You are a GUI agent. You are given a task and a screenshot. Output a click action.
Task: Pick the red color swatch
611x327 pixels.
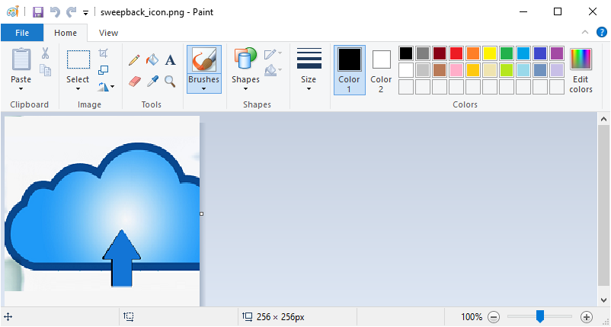click(456, 53)
